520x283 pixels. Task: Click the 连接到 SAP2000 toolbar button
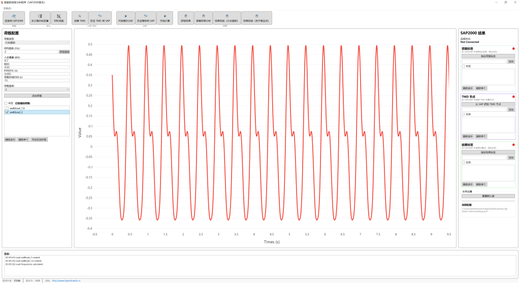point(14,18)
